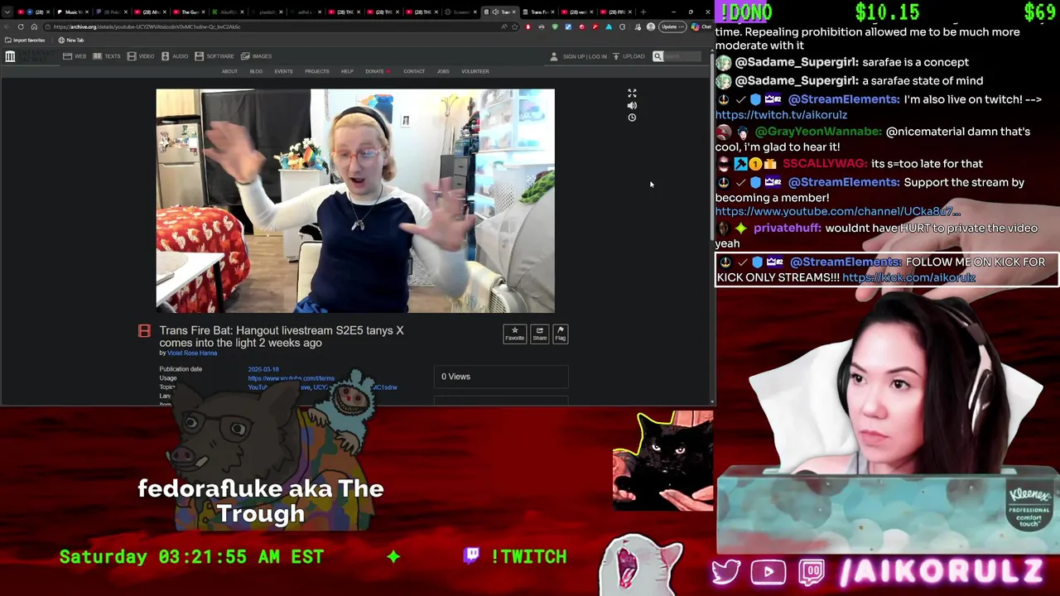
Task: Open the kick.com/aikorulz chat link
Action: [908, 277]
